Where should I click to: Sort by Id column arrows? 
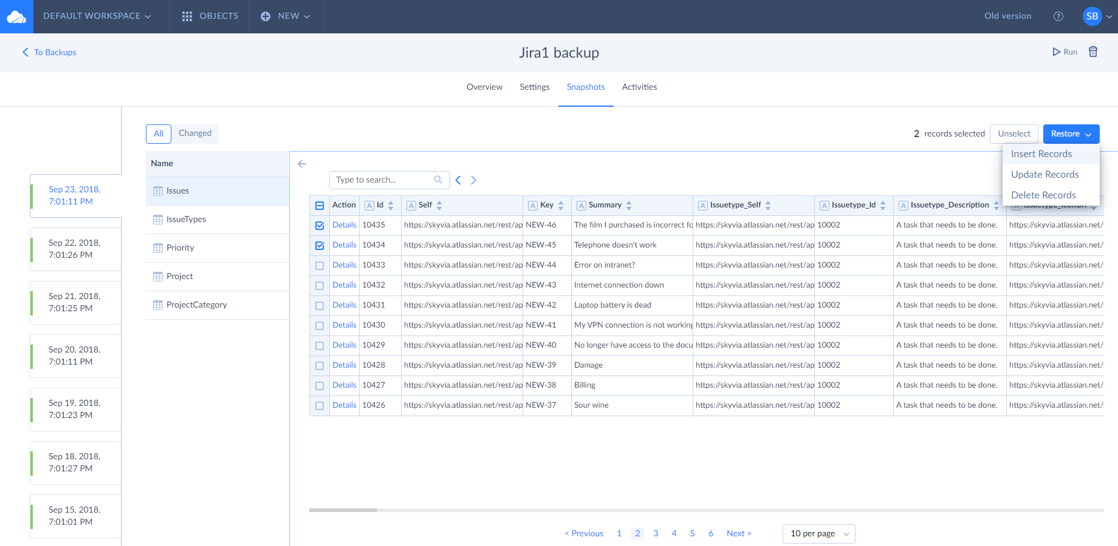click(391, 206)
